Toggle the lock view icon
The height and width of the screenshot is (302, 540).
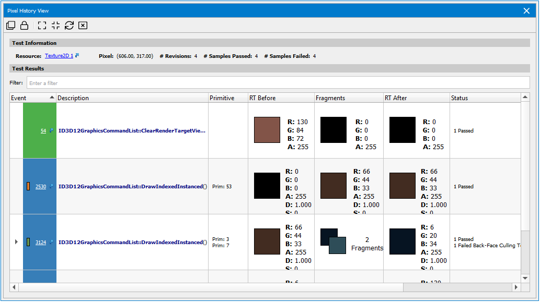(x=24, y=26)
